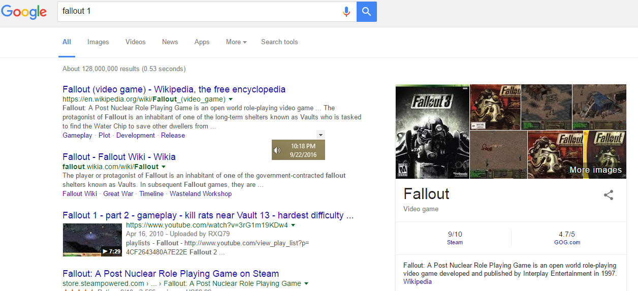The width and height of the screenshot is (638, 291).
Task: Open Fallout 1 part 2 gameplay video result
Action: [x=208, y=215]
